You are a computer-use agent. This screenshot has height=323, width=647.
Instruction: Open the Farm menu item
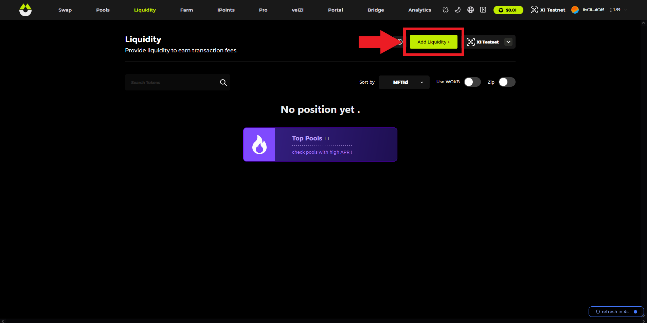186,10
